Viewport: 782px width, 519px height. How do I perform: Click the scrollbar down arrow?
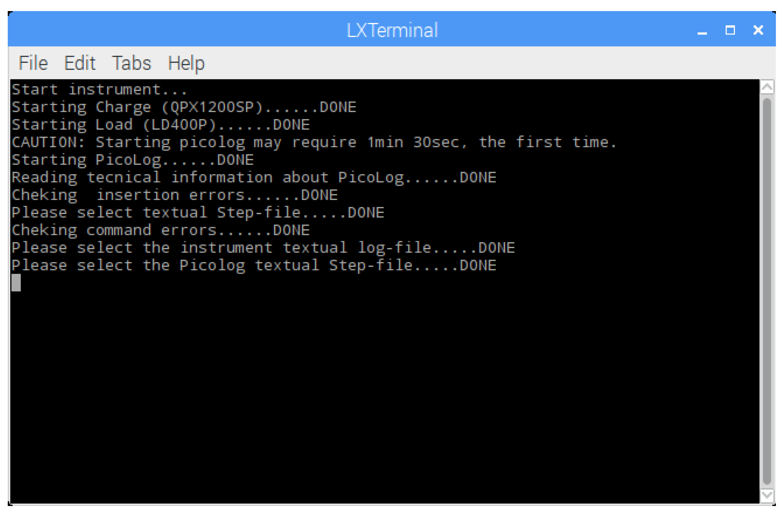pyautogui.click(x=767, y=495)
